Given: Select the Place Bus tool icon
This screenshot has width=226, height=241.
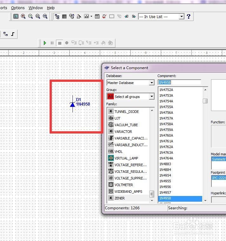Looking at the screenshot, I should pyautogui.click(x=13, y=34).
